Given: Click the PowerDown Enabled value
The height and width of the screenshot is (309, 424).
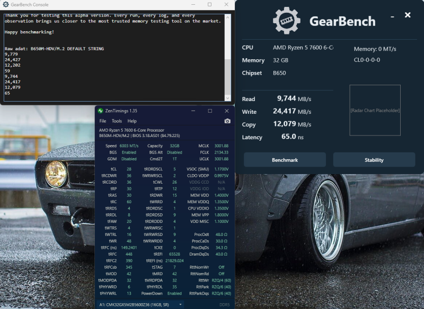Looking at the screenshot, I should click(174, 293).
